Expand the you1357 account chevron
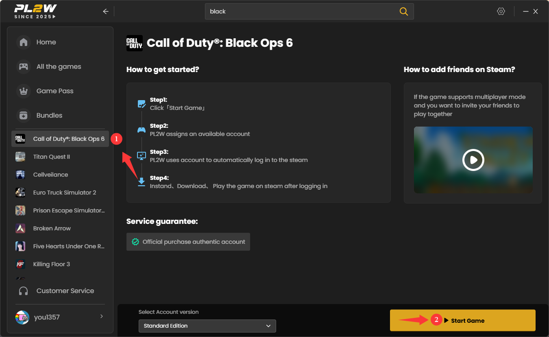Image resolution: width=549 pixels, height=337 pixels. 101,317
